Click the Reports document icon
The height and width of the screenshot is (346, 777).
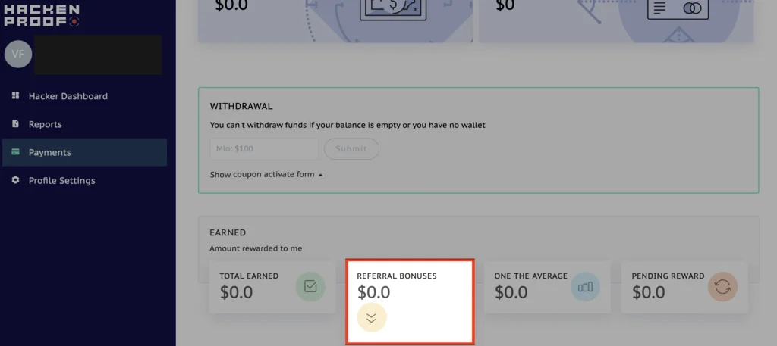pyautogui.click(x=15, y=123)
